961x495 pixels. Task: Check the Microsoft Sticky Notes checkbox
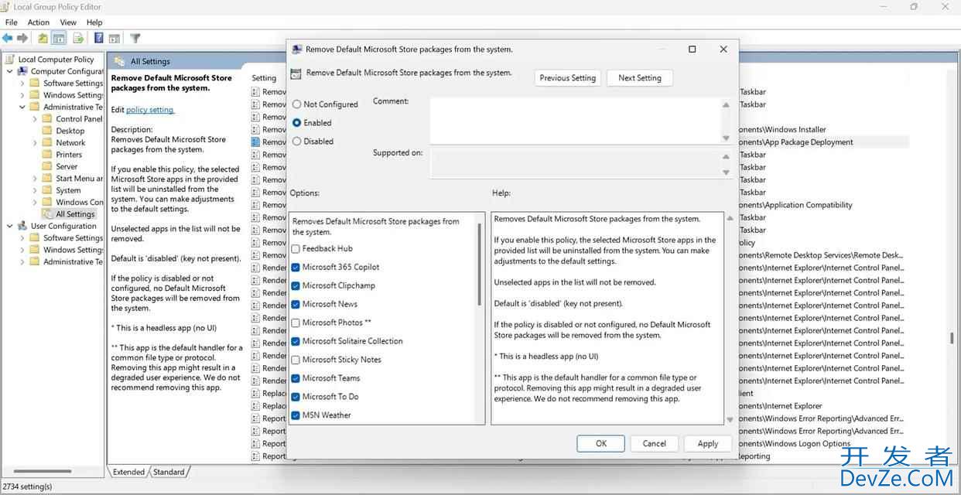coord(296,360)
